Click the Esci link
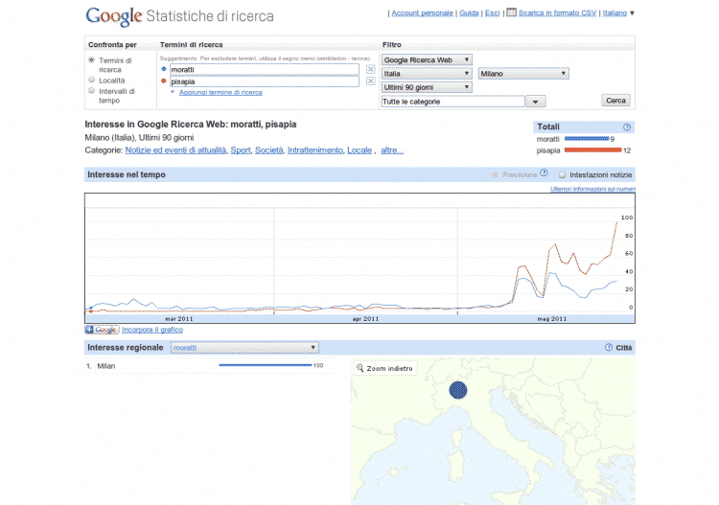Image resolution: width=719 pixels, height=505 pixels. 493,12
